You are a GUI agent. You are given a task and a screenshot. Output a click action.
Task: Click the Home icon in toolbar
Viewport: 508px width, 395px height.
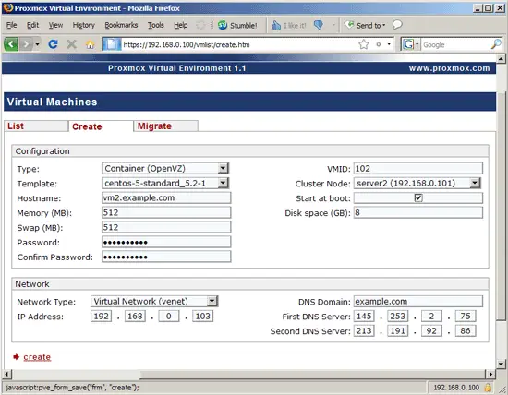tap(91, 44)
